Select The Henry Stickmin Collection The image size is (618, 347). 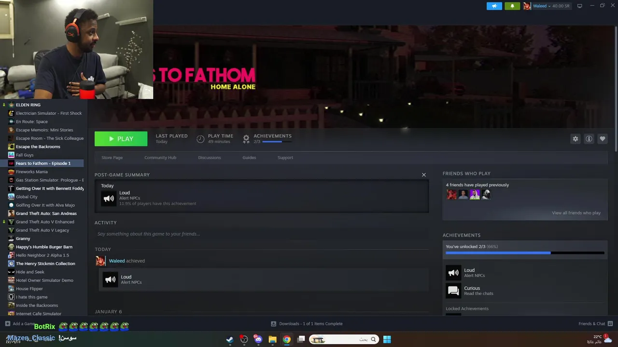(x=45, y=264)
